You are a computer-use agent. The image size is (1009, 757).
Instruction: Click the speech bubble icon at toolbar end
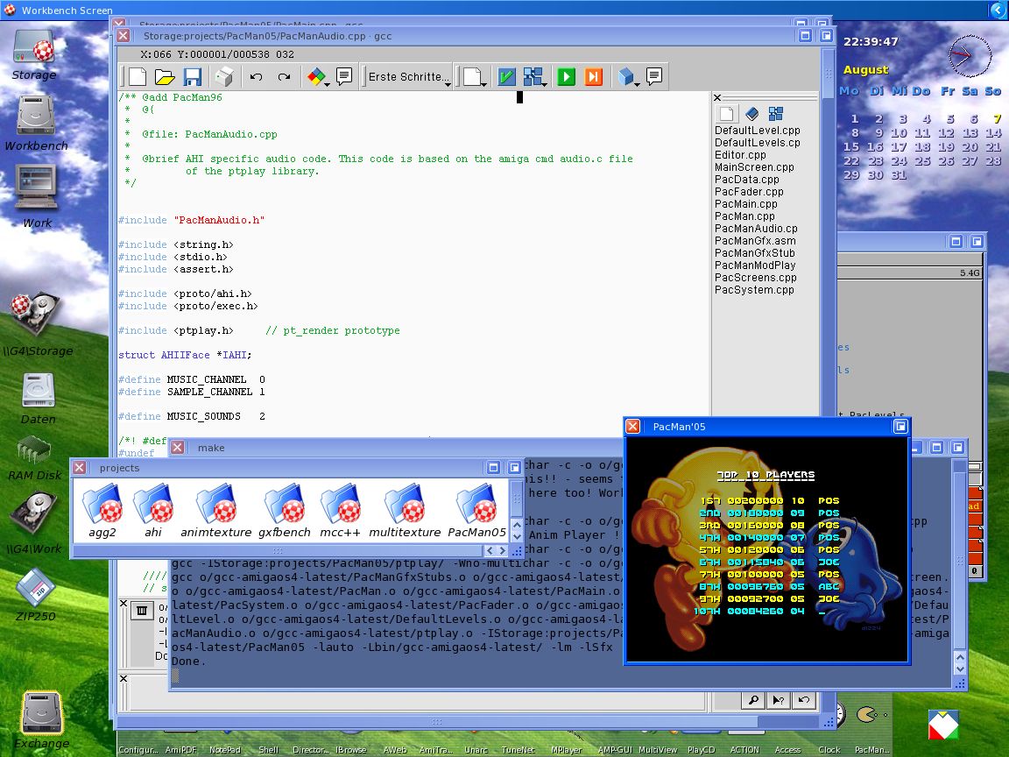point(654,76)
